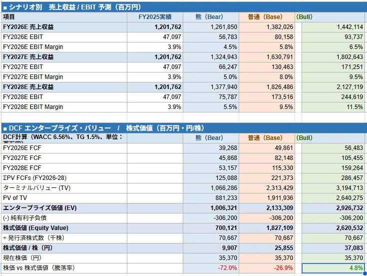Viewport: 367px width, 276px height.
Task: Click Bear FY2028E revenue value 1,377,940
Action: [224, 87]
